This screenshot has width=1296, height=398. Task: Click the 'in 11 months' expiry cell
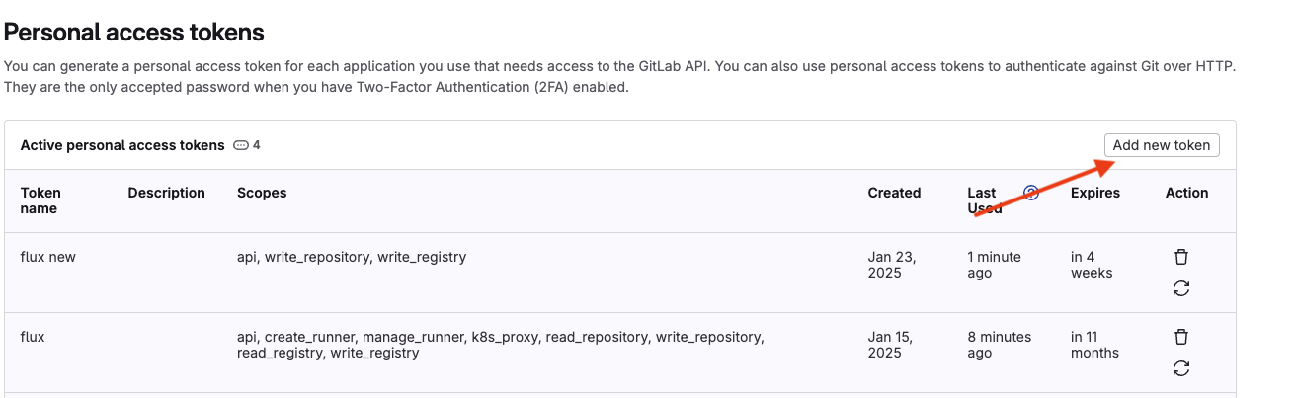1094,345
